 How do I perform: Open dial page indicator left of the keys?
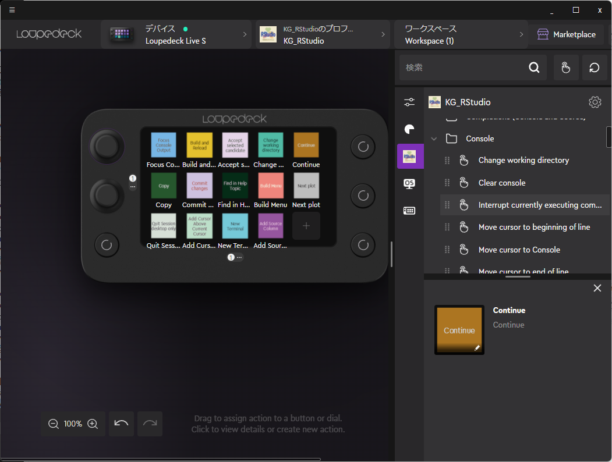point(133,182)
